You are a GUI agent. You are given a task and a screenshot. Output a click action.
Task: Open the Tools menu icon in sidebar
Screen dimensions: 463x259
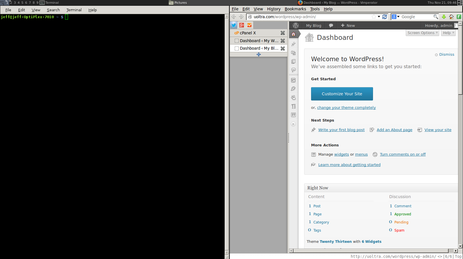[293, 106]
